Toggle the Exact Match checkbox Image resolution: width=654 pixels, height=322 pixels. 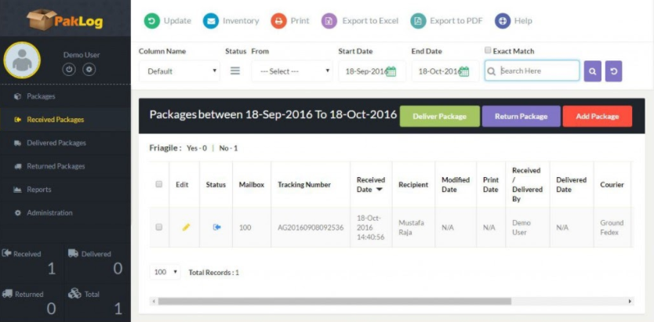point(488,50)
